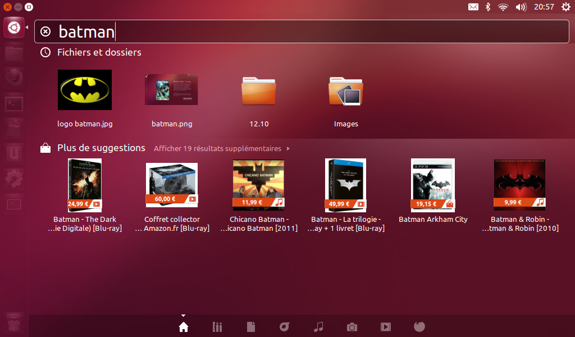Switch to the Photos lens
The height and width of the screenshot is (337, 575).
point(352,327)
